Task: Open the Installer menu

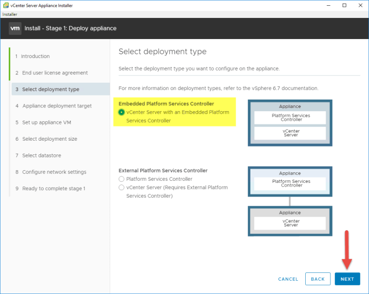Action: (x=9, y=14)
